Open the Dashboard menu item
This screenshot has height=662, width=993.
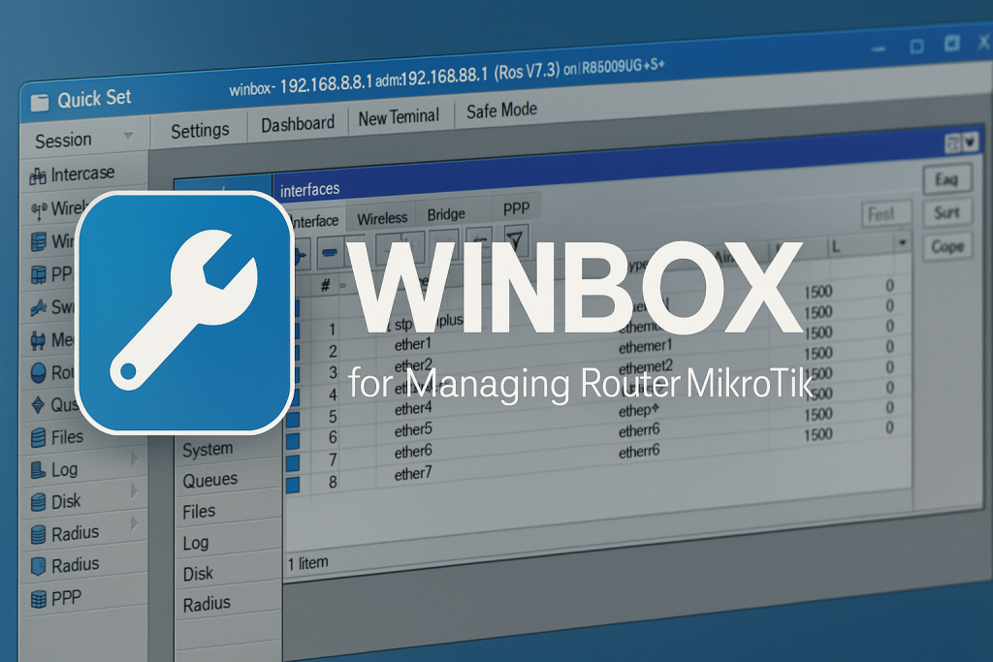(298, 123)
